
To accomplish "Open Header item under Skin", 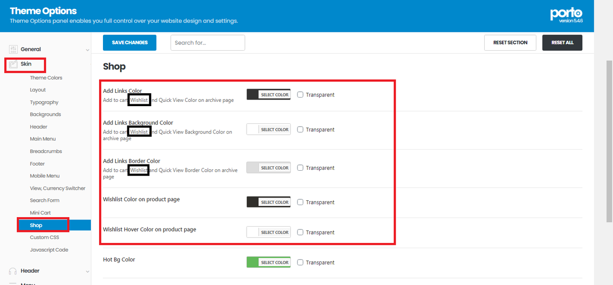I will pos(38,127).
